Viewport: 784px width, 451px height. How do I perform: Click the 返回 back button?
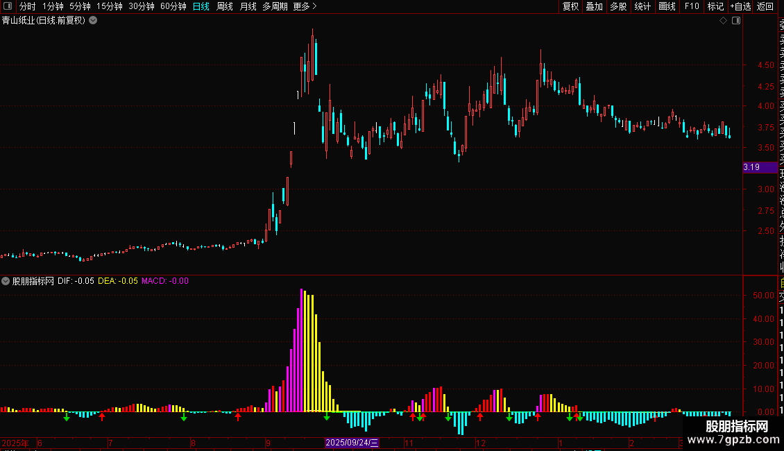[765, 6]
